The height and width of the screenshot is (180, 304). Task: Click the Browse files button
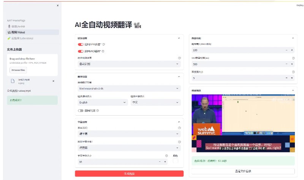click(18, 70)
